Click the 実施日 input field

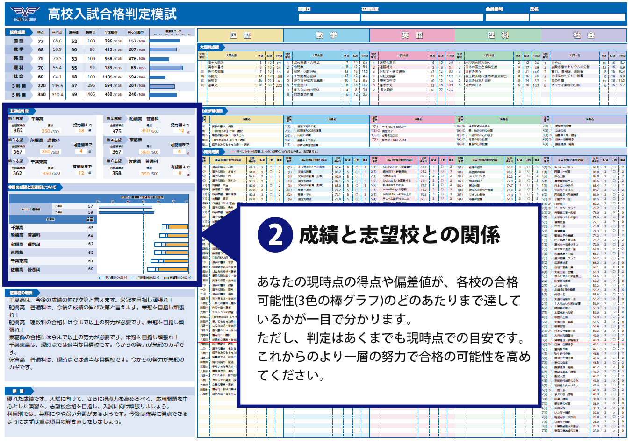(328, 17)
